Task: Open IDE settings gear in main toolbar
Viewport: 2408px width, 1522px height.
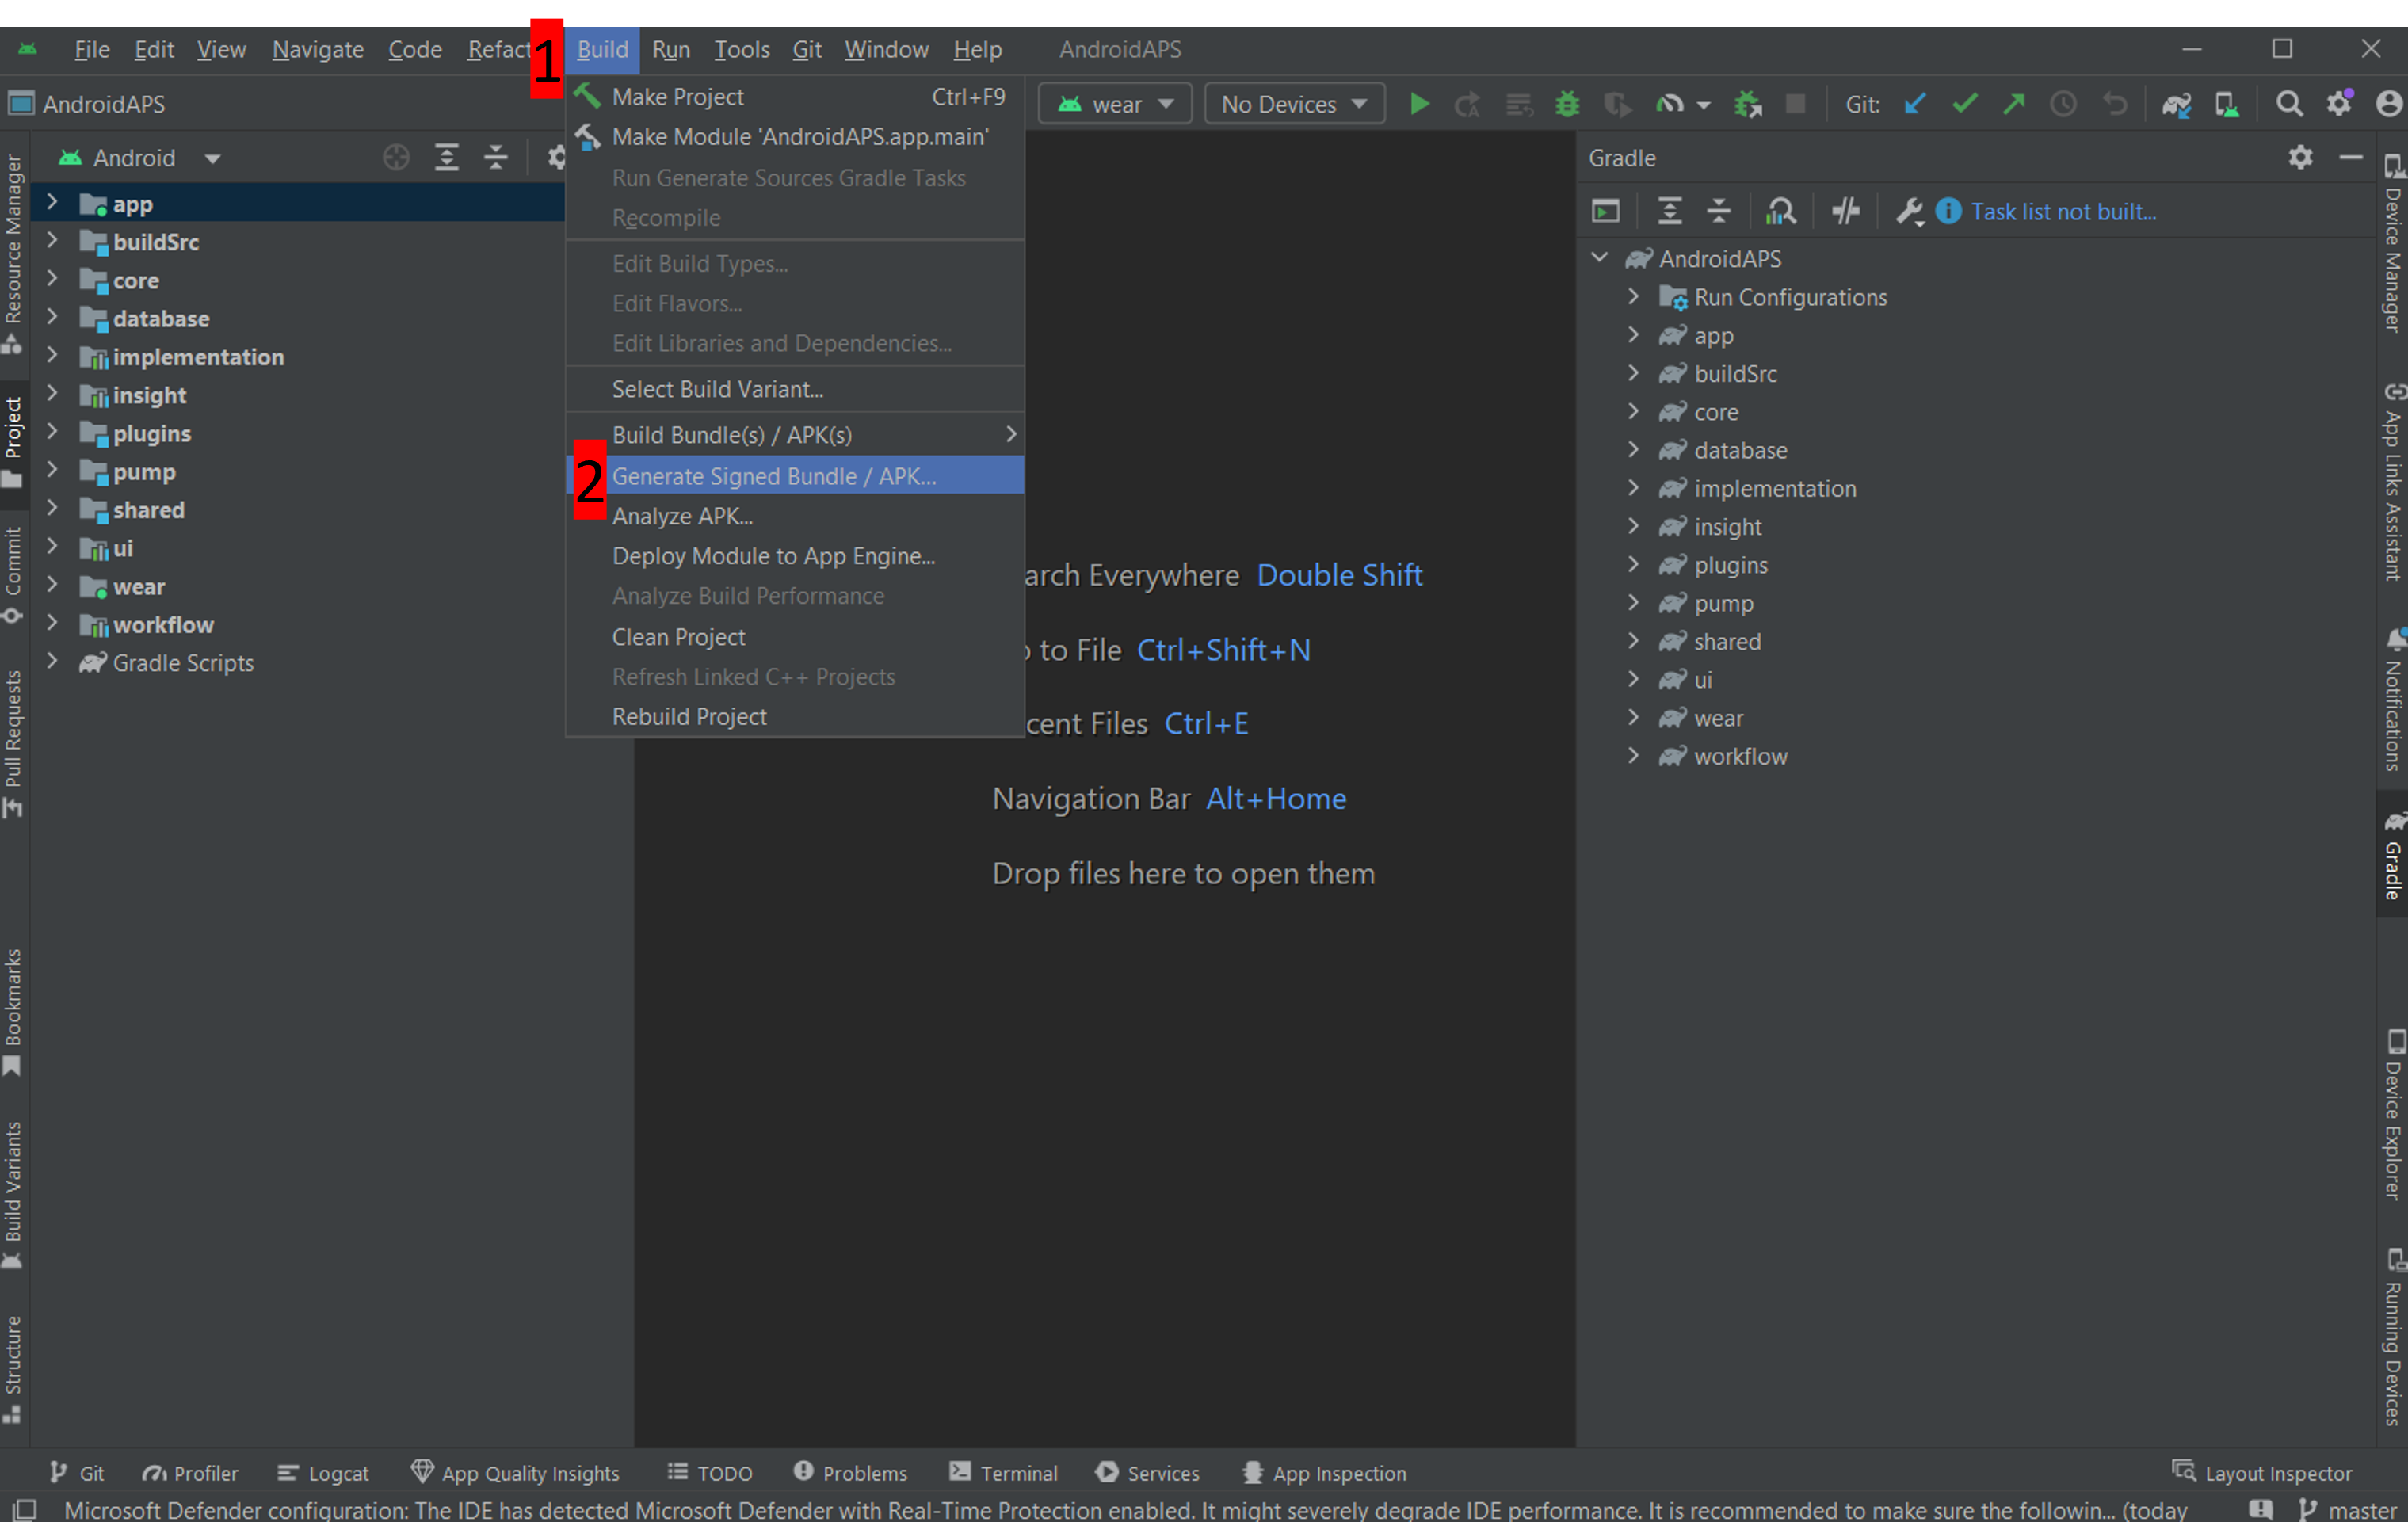Action: [2339, 104]
